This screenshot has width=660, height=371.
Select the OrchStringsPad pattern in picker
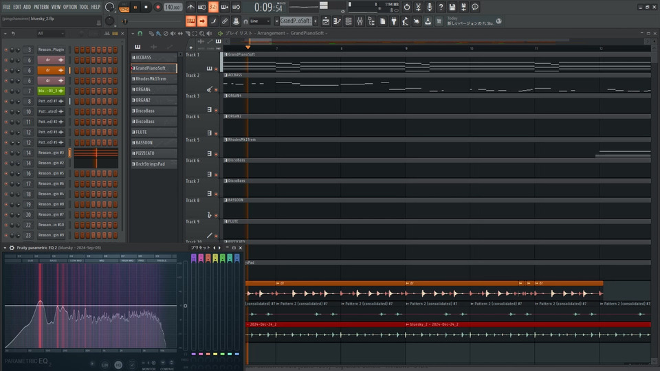pos(154,164)
